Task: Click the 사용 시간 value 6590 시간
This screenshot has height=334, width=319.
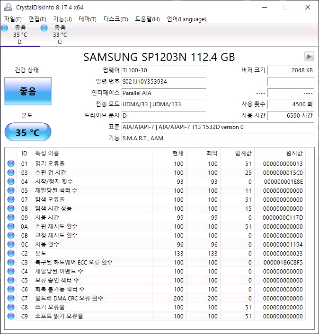Action: 291,115
